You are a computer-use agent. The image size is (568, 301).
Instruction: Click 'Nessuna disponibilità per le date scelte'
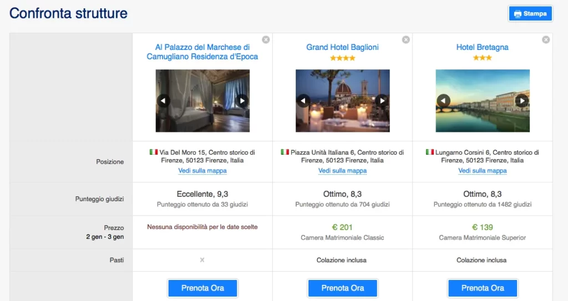[x=202, y=227]
